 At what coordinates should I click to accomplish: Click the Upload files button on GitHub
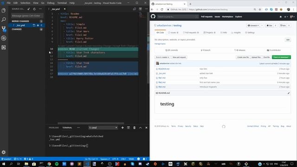pyautogui.click(x=256, y=57)
